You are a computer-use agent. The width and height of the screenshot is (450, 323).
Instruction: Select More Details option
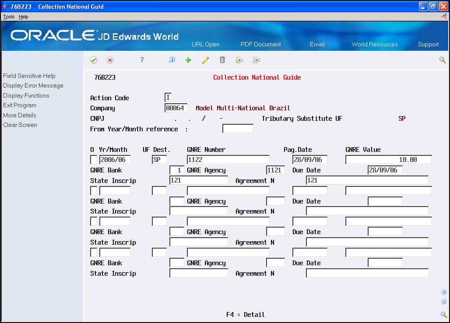[x=20, y=115]
